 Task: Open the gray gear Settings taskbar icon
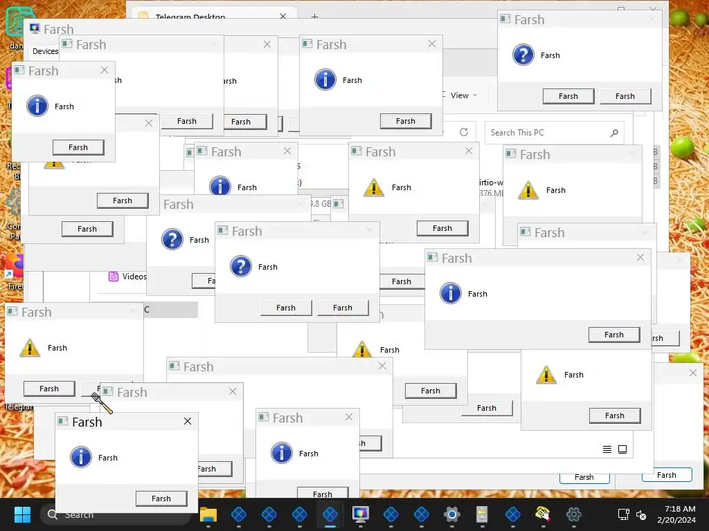pos(573,514)
